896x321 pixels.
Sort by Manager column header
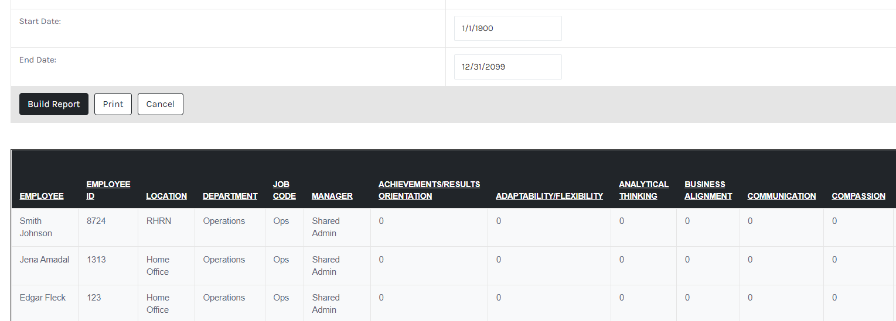332,196
